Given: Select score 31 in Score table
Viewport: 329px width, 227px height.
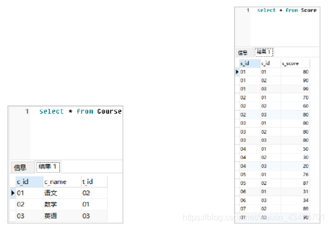Looking at the screenshot, I should (295, 191).
